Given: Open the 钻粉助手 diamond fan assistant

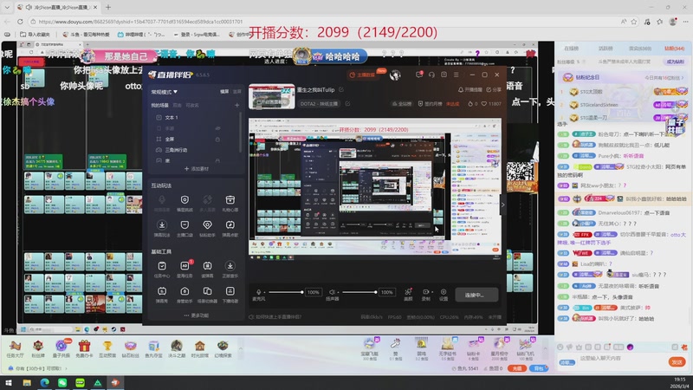Looking at the screenshot, I should pos(207,225).
